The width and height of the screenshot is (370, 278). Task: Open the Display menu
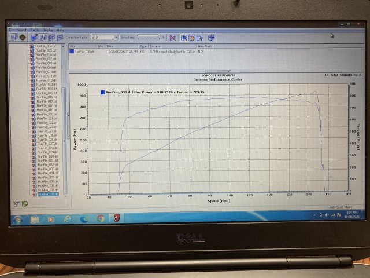coord(47,30)
